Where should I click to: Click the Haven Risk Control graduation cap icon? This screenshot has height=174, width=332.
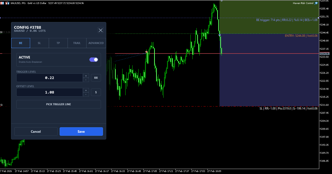click(x=316, y=3)
